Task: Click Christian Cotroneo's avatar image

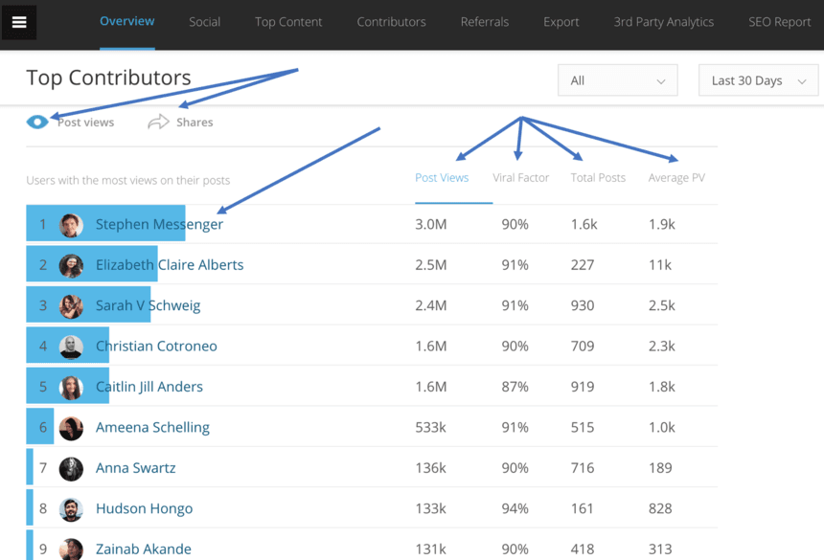Action: click(71, 347)
